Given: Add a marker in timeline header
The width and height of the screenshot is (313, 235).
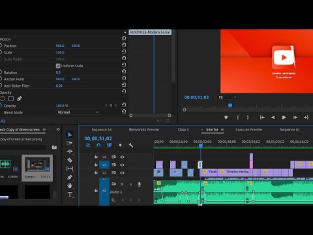Looking at the screenshot, I should click(x=120, y=145).
